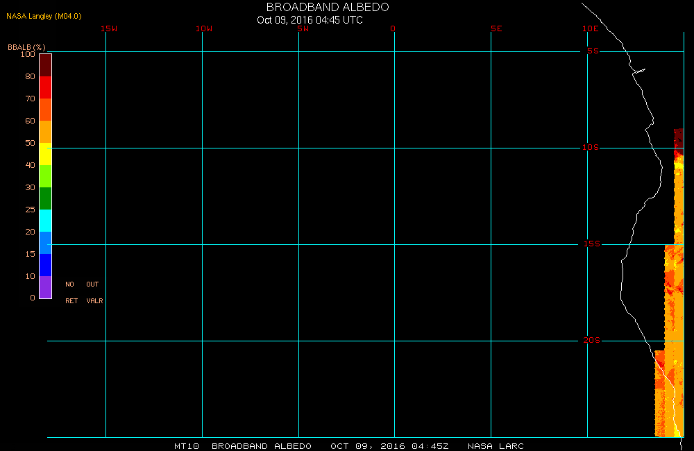Click the dark maroon 80-100 color band

point(46,65)
